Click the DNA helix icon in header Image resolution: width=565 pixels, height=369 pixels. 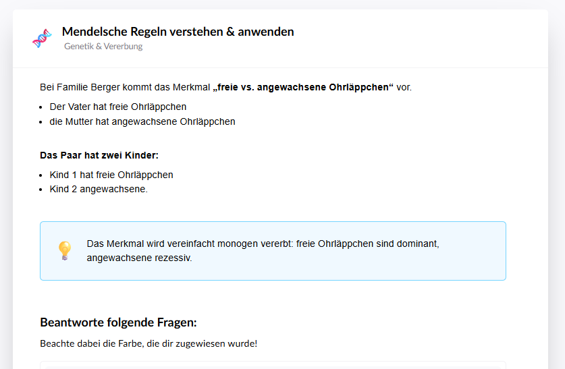(x=42, y=38)
